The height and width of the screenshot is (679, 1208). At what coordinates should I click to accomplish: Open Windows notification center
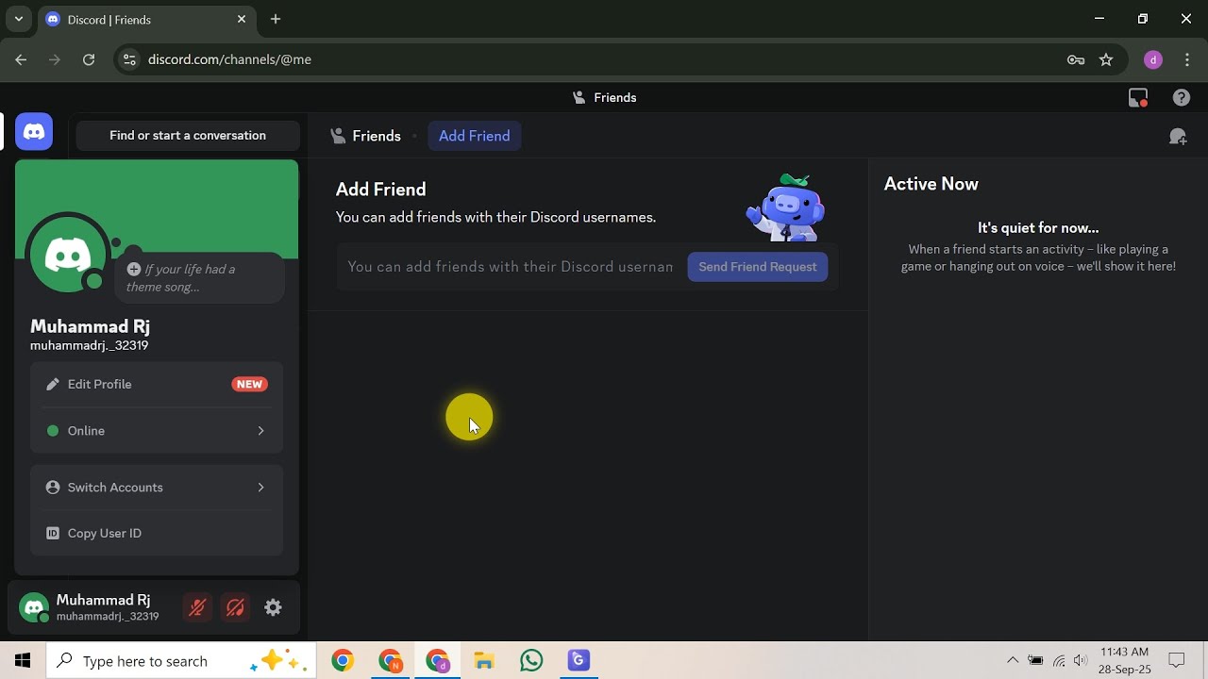(x=1177, y=660)
